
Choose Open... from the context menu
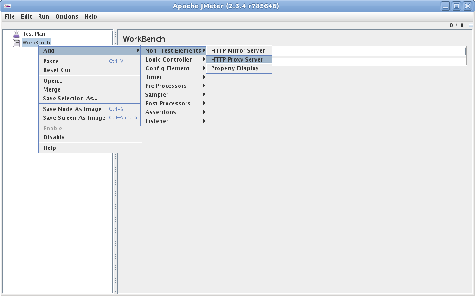pyautogui.click(x=90, y=81)
